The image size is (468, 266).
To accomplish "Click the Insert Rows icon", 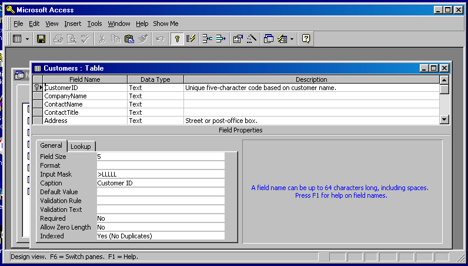I will point(207,39).
